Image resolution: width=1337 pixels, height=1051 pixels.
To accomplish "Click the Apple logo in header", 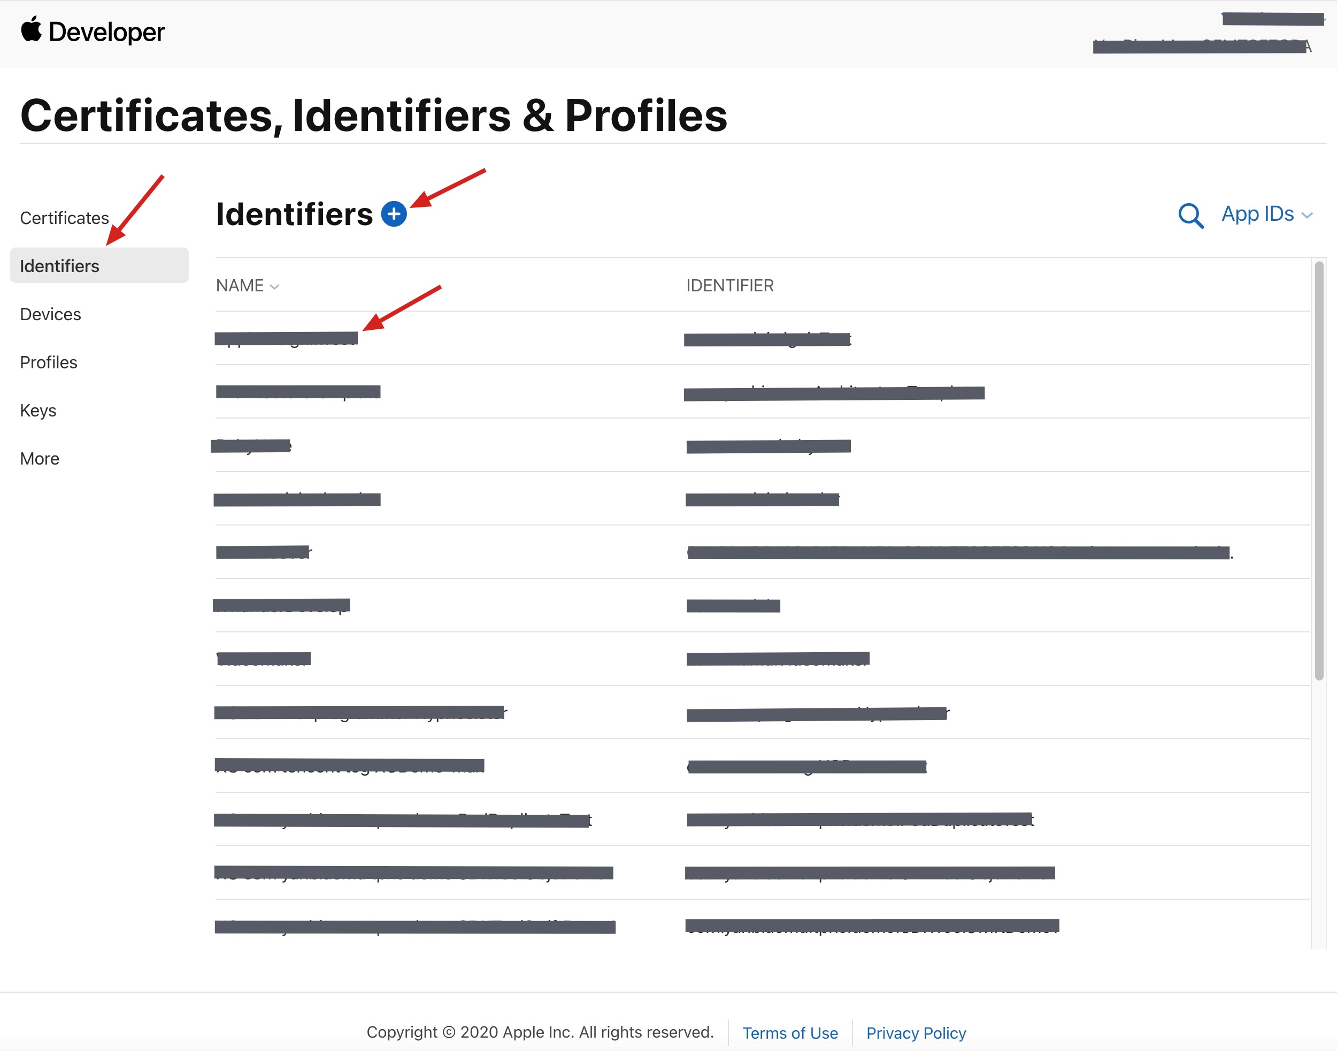I will (x=32, y=29).
